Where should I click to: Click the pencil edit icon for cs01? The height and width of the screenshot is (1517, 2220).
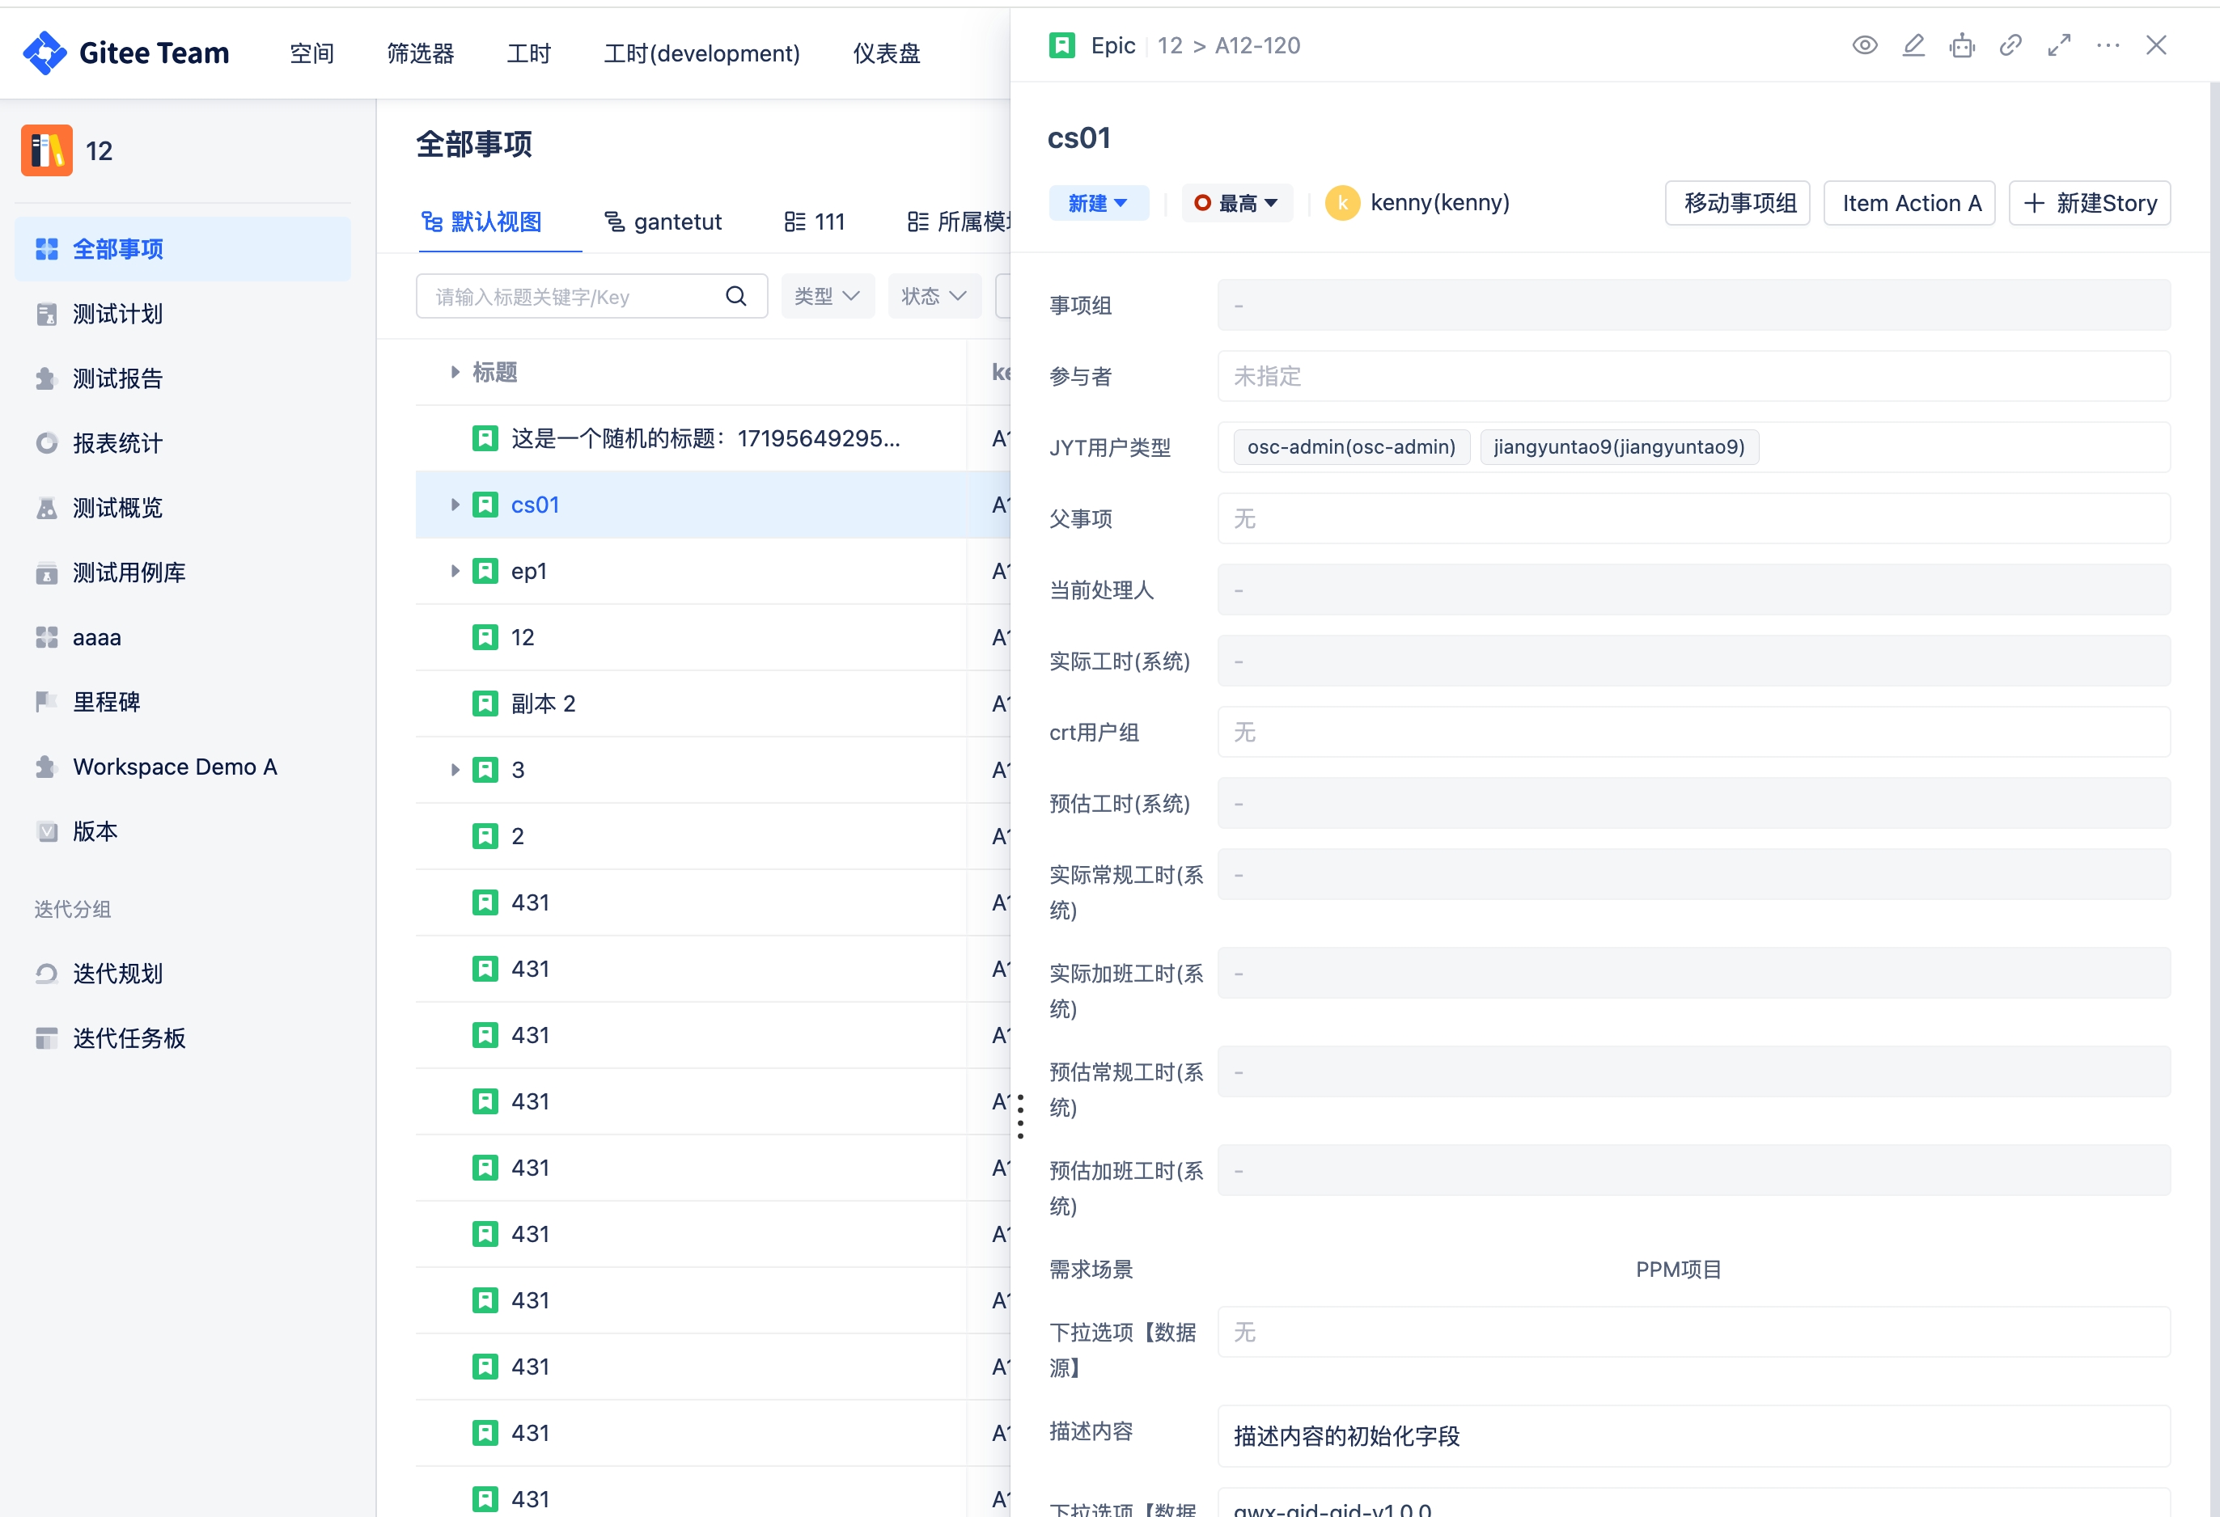[1913, 44]
